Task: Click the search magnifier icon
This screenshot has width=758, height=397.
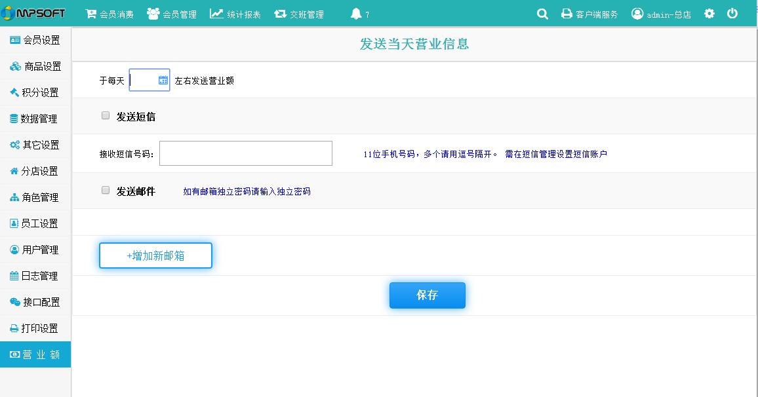Action: [542, 14]
